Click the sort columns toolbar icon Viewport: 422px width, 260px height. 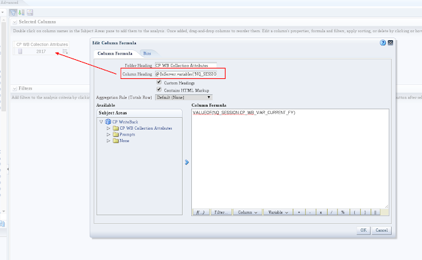[22, 13]
